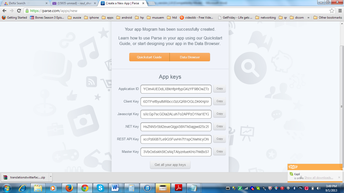Viewport: 344px width, 193px height.
Task: Click the Bluetooth tray icon
Action: [x=294, y=188]
